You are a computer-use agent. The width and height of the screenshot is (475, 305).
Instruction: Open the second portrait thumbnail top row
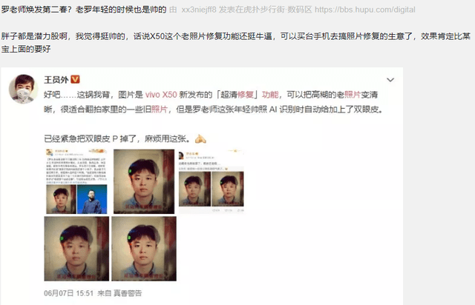tap(144, 181)
